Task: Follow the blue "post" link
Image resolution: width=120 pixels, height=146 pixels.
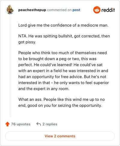Action: click(x=76, y=10)
